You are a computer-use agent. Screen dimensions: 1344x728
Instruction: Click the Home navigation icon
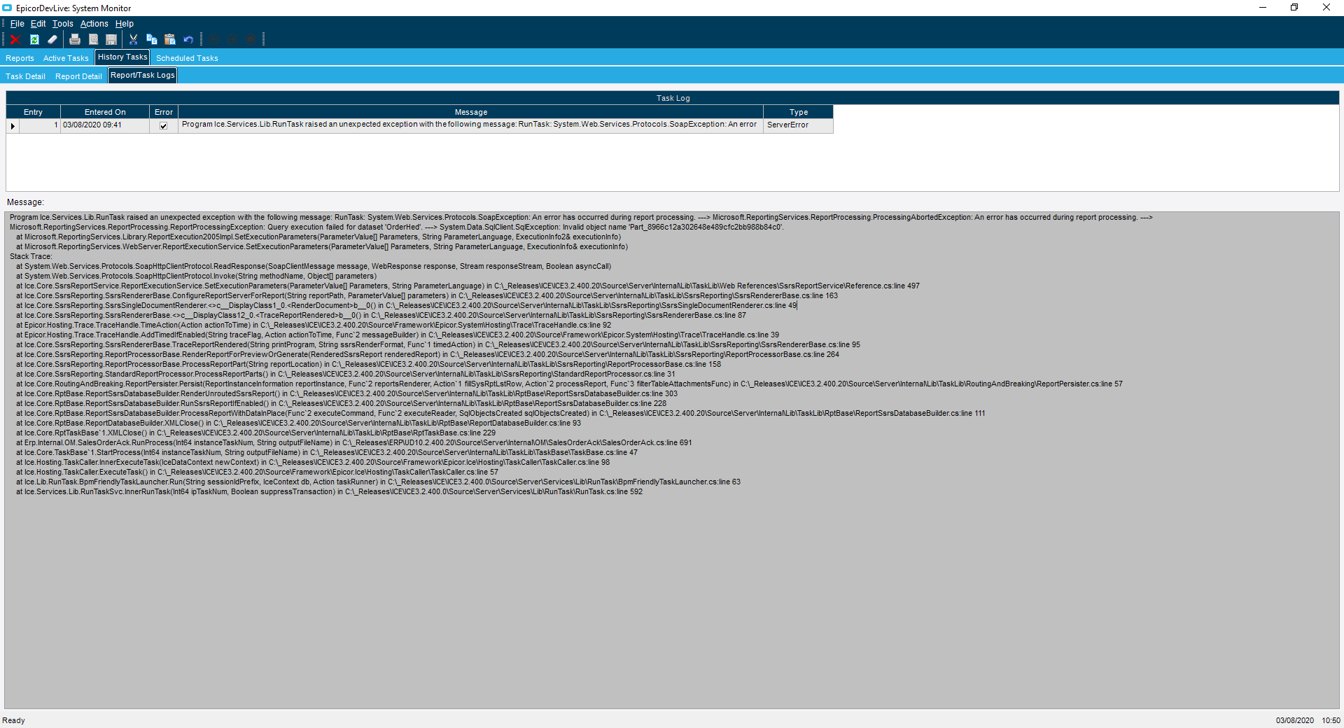pyautogui.click(x=250, y=39)
